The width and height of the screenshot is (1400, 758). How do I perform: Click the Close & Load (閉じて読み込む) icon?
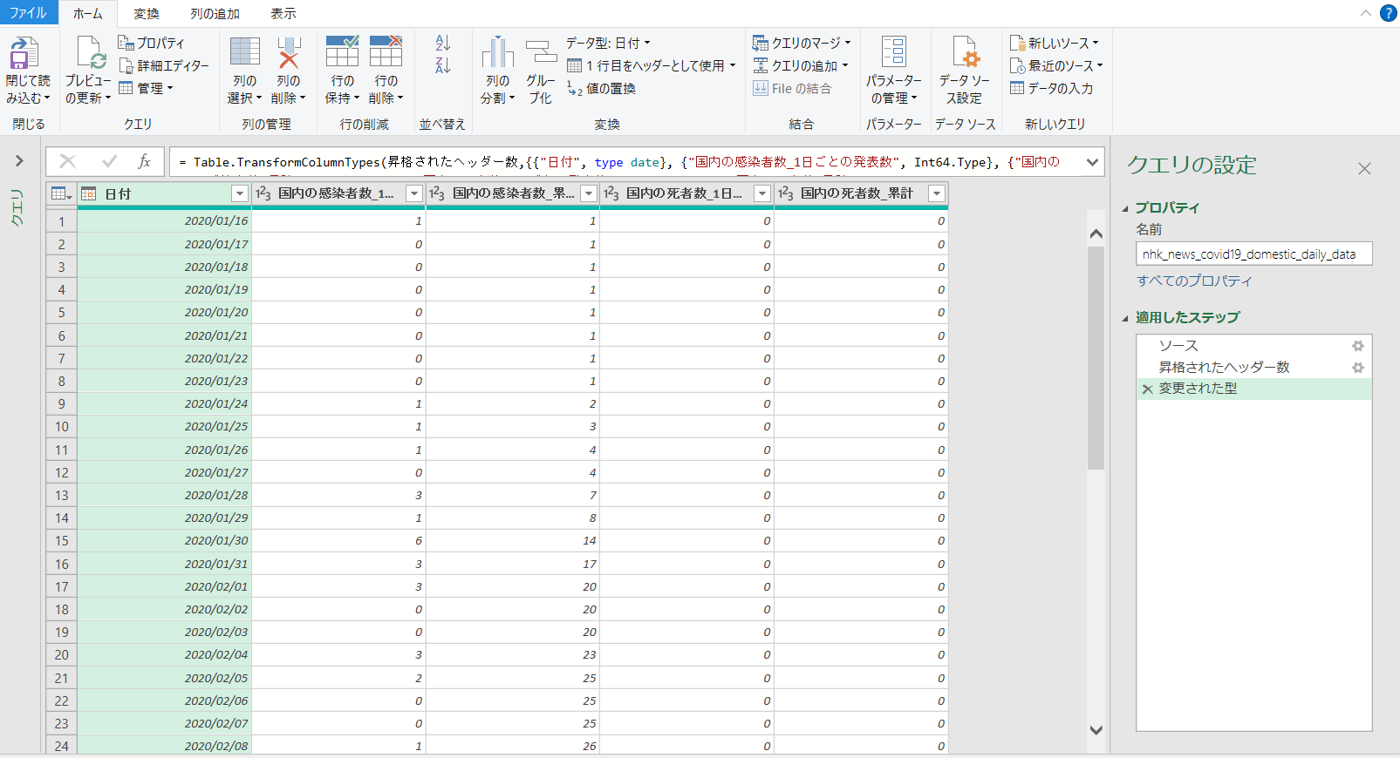click(x=24, y=52)
